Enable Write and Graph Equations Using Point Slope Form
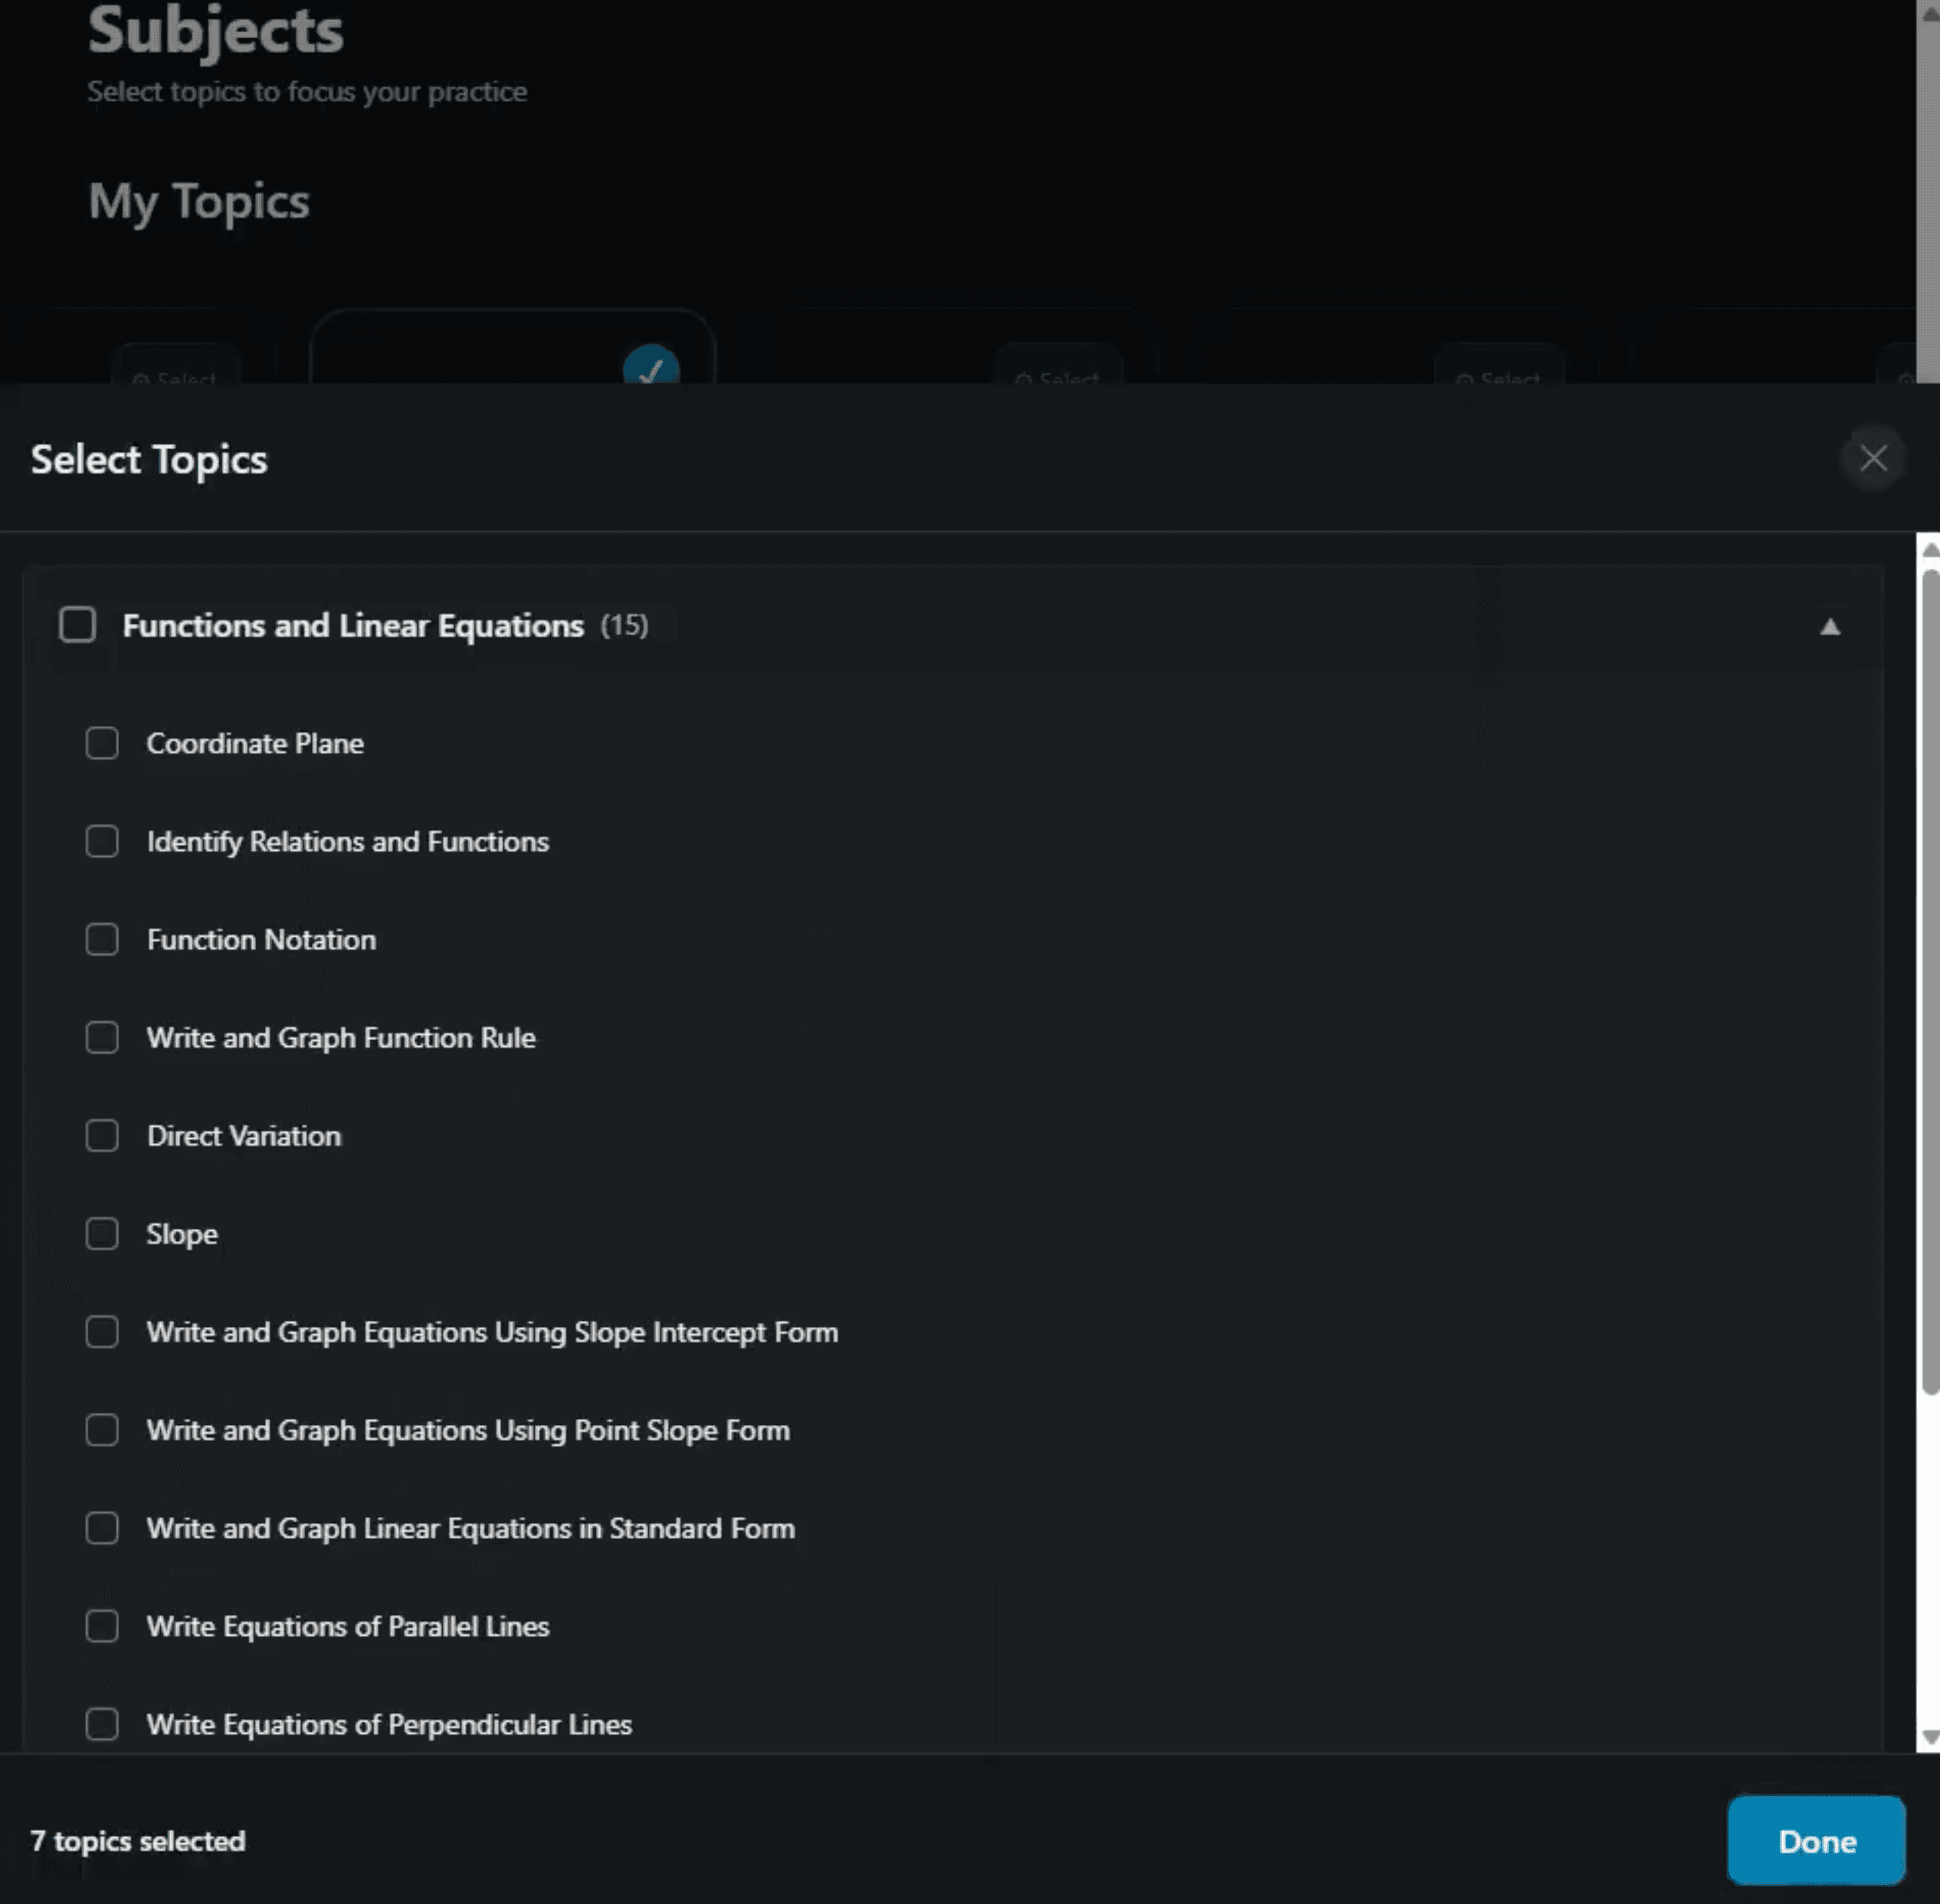This screenshot has width=1940, height=1904. pos(102,1430)
